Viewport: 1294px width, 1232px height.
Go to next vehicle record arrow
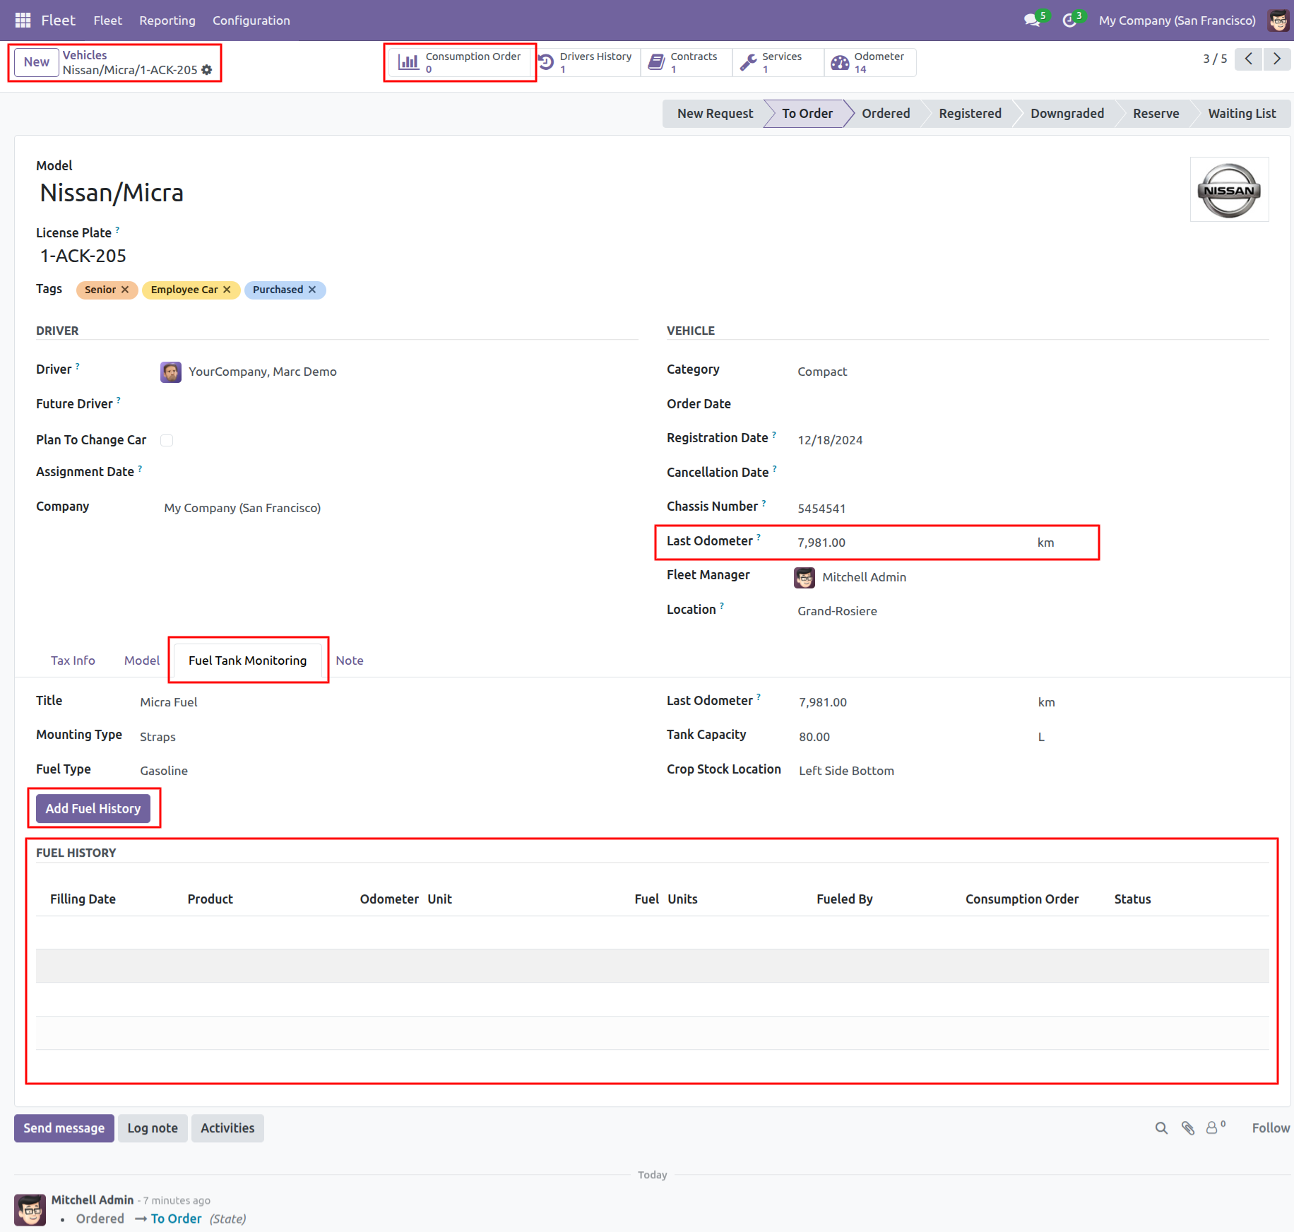click(x=1277, y=59)
